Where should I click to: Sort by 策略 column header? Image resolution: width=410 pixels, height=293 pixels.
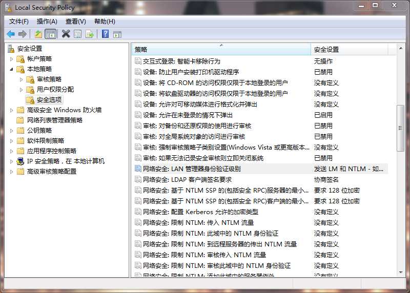click(221, 49)
